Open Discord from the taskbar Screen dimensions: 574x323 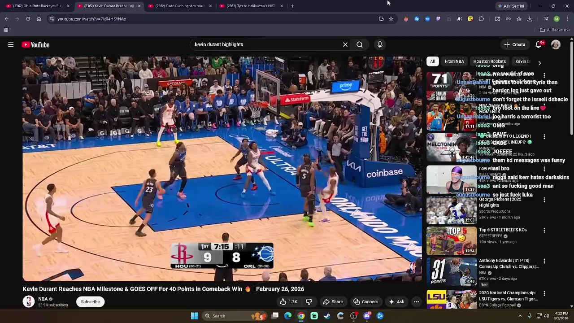click(x=367, y=316)
